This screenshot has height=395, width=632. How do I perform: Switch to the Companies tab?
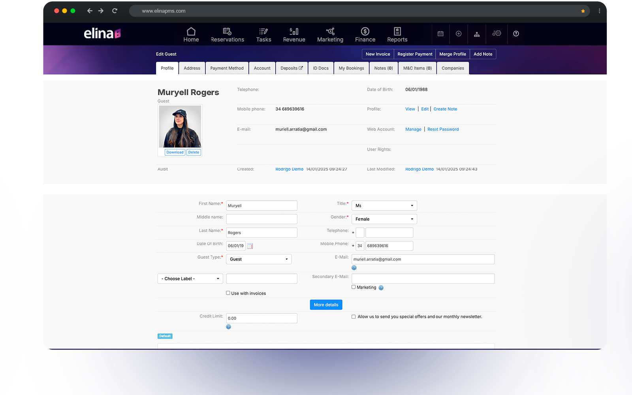[453, 68]
